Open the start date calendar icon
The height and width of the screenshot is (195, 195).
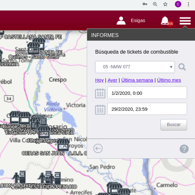100,93
